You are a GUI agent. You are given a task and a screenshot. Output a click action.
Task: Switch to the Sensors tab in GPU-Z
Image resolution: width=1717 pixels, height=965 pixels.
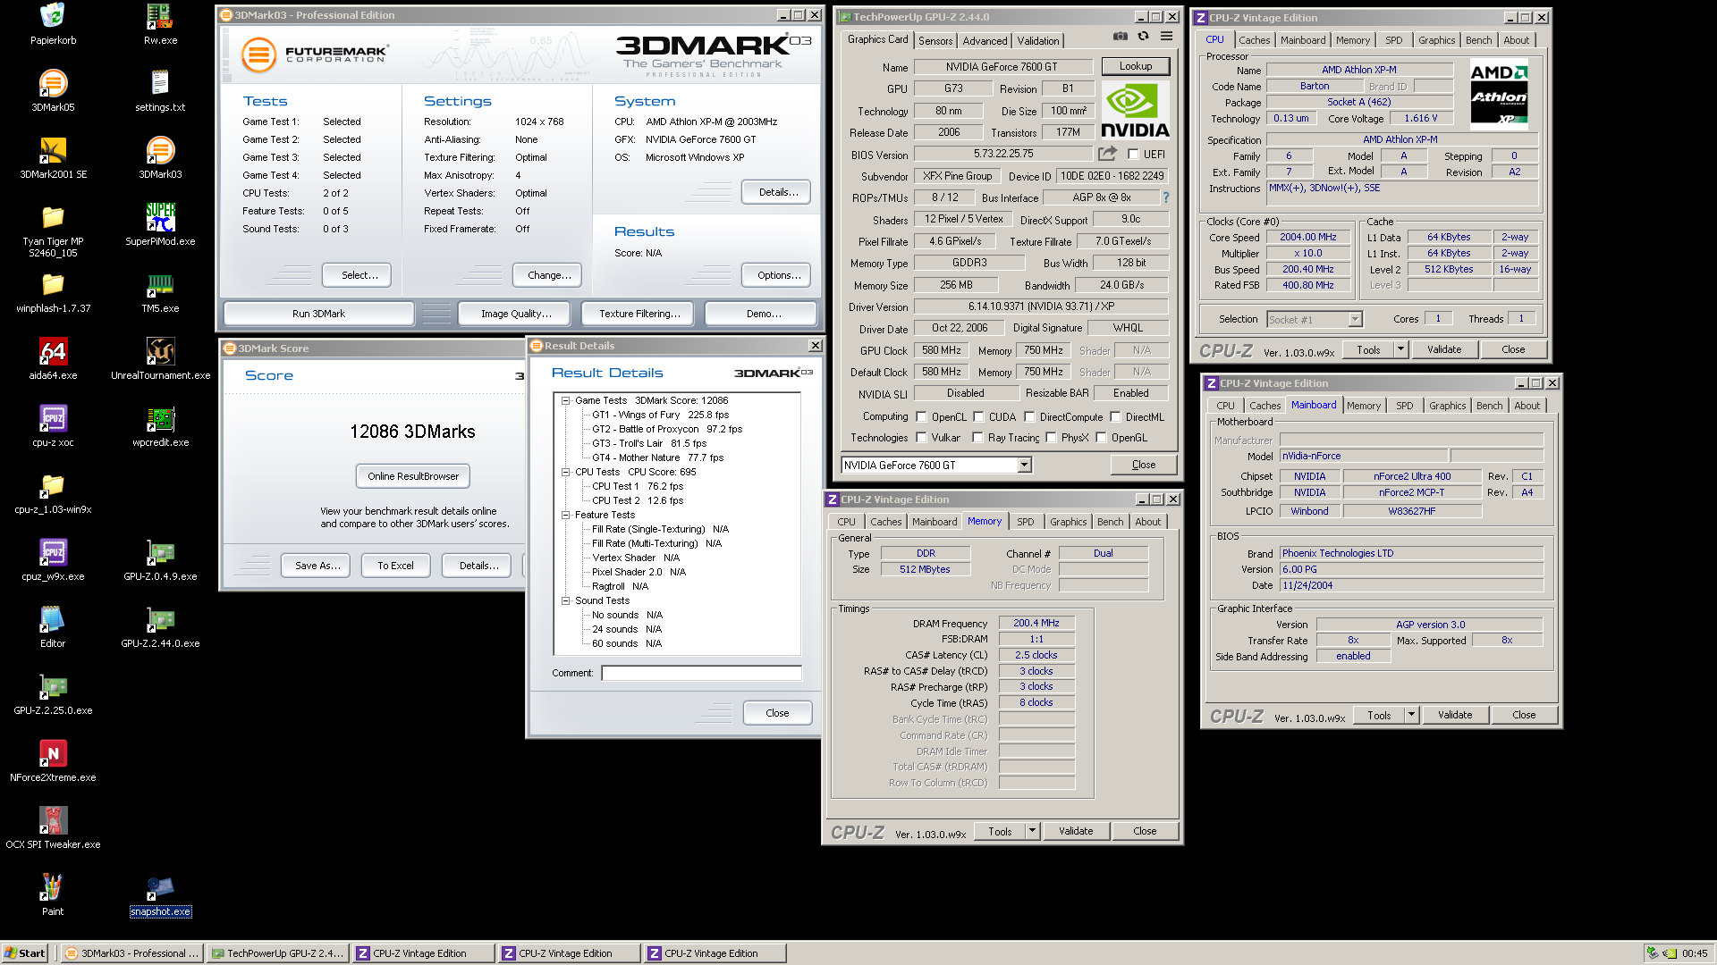pyautogui.click(x=935, y=41)
